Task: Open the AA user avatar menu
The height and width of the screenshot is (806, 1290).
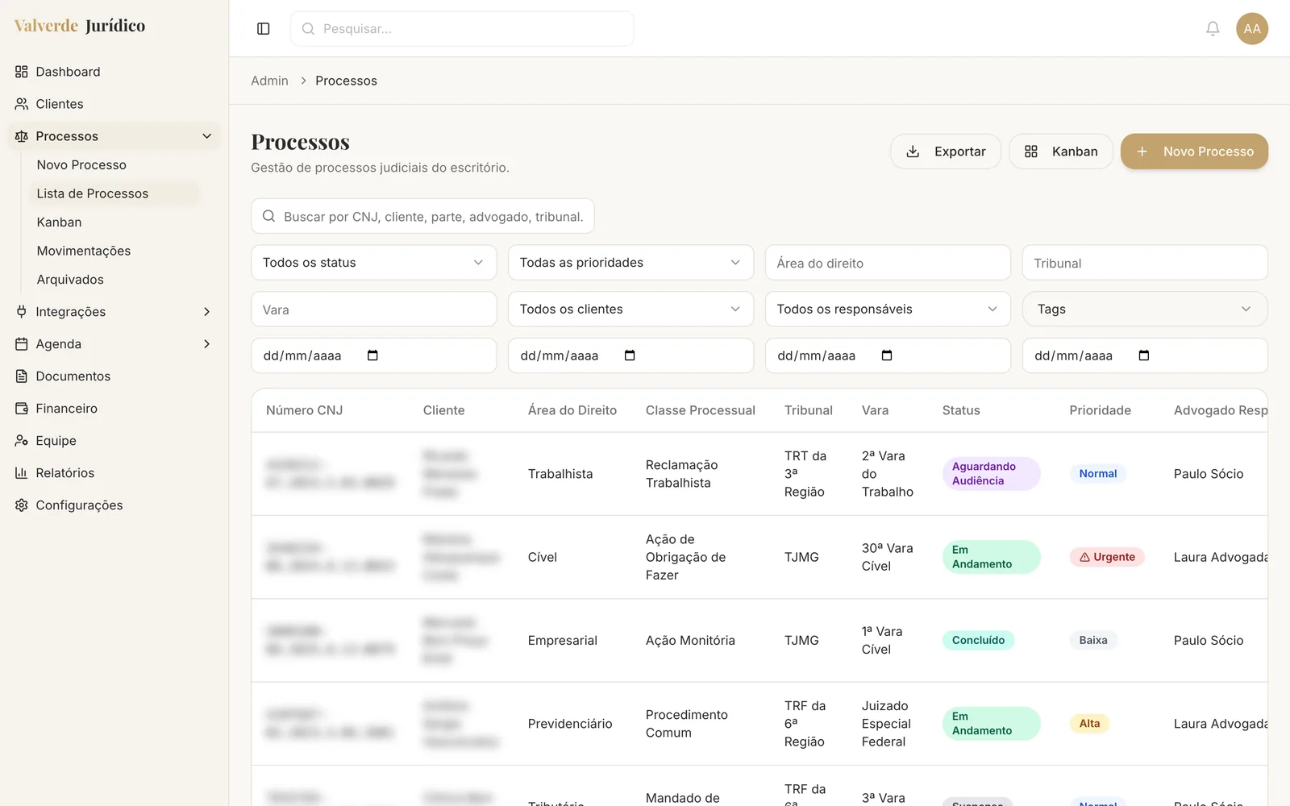Action: coord(1252,29)
